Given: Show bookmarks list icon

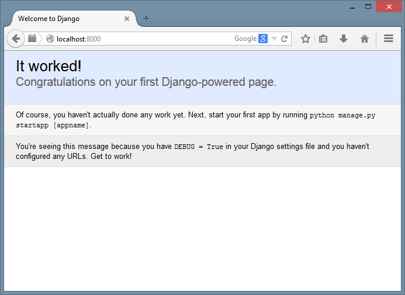Looking at the screenshot, I should pos(323,39).
